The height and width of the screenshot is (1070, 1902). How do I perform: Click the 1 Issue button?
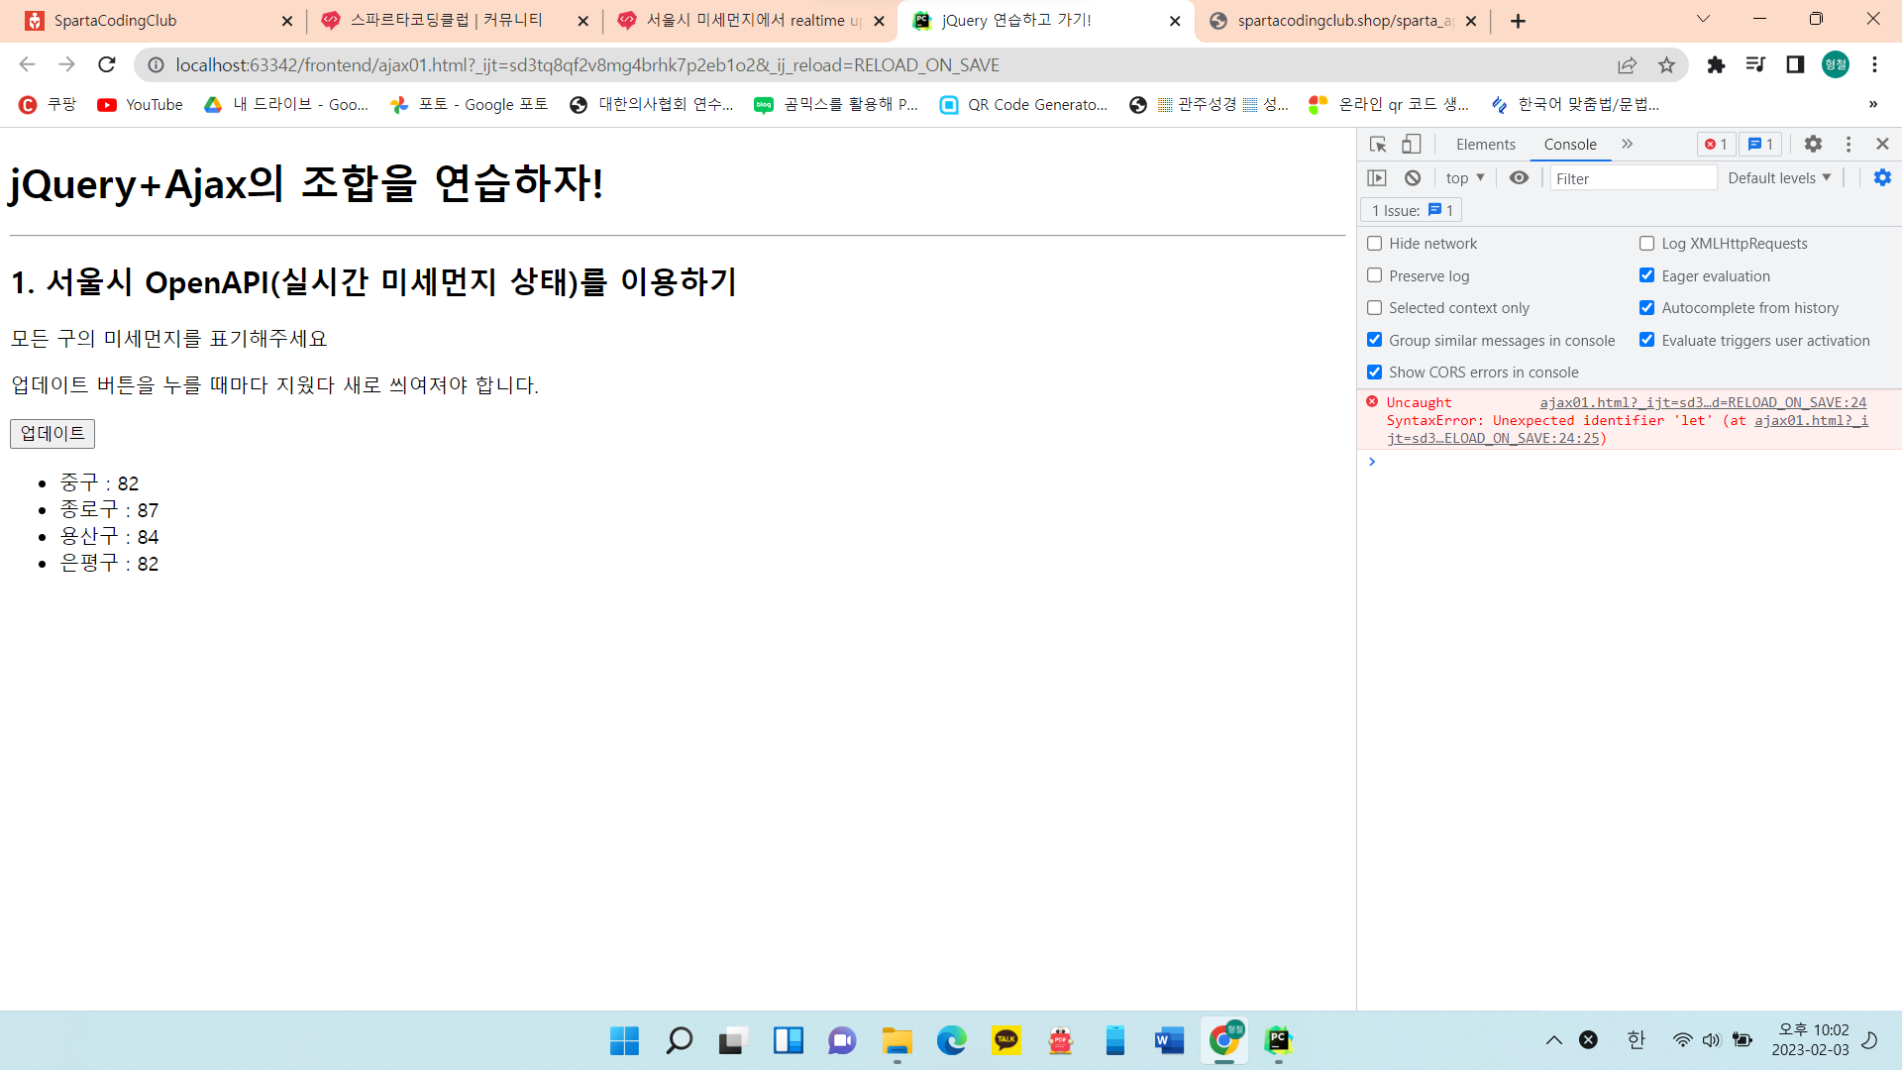[x=1412, y=210]
